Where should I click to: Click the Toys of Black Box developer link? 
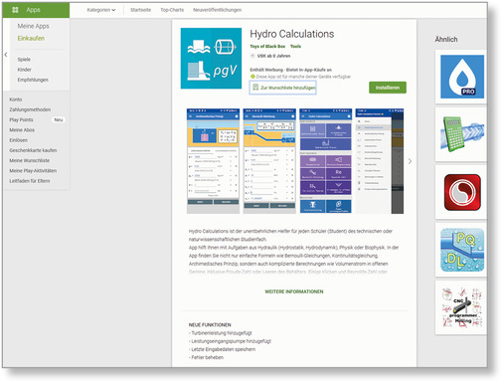click(267, 47)
